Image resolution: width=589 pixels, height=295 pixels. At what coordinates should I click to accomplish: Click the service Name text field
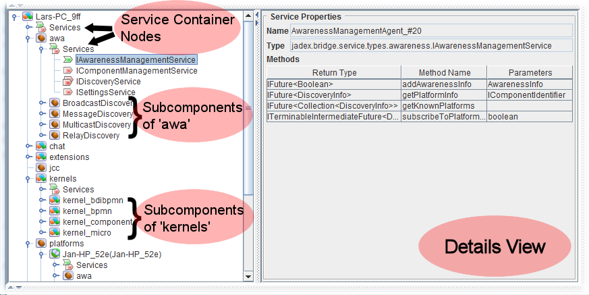point(431,30)
